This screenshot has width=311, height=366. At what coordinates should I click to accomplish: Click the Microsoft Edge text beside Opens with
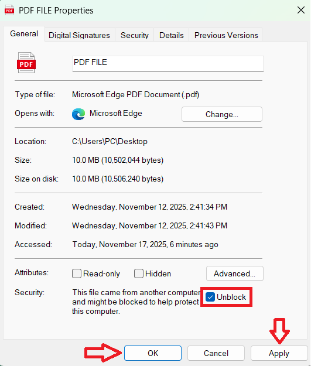click(116, 114)
